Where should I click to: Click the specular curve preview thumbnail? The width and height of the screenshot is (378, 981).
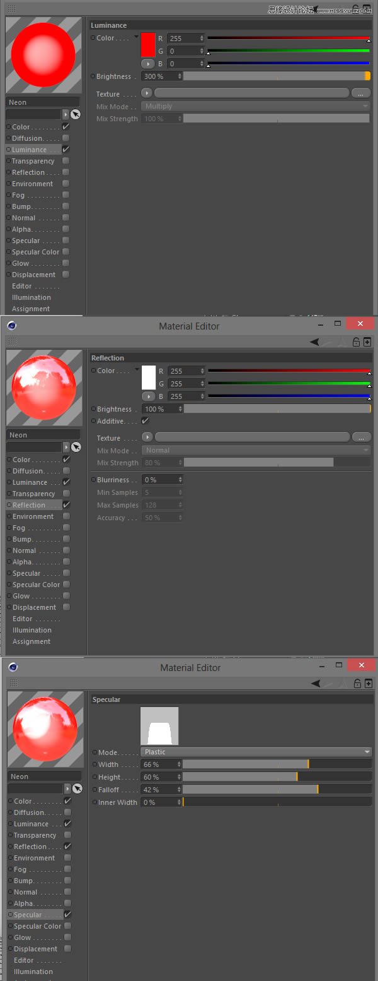(159, 726)
